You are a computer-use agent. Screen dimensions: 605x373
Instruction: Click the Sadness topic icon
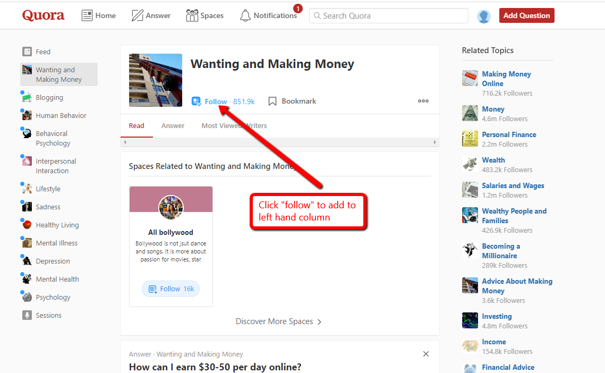[27, 207]
